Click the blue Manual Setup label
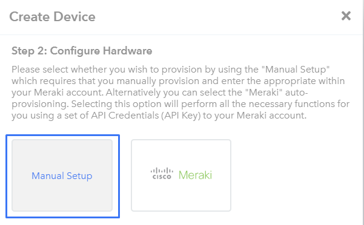 click(62, 176)
